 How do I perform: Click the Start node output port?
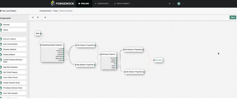click(40, 34)
